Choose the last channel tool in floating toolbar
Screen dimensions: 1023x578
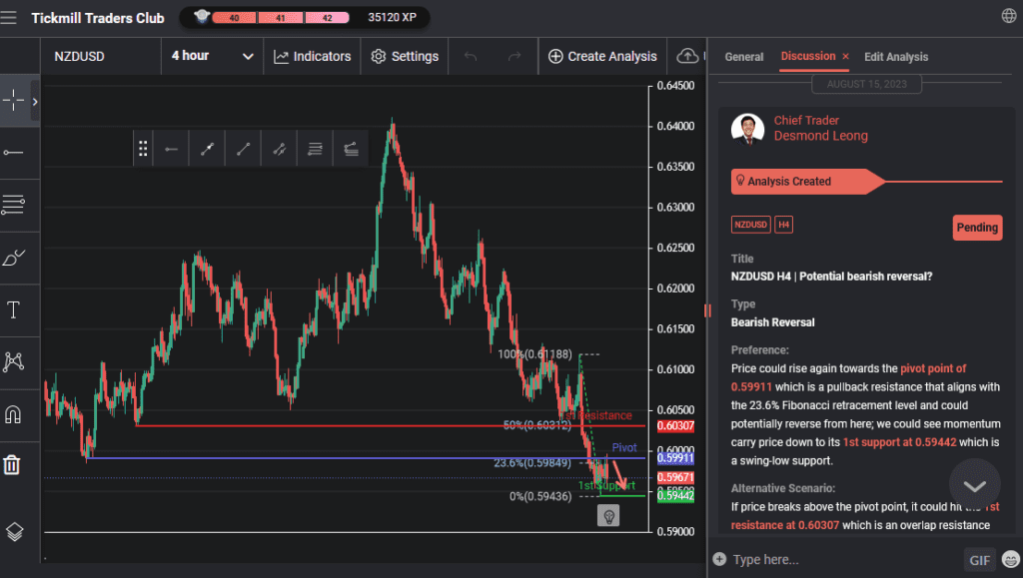tap(351, 149)
